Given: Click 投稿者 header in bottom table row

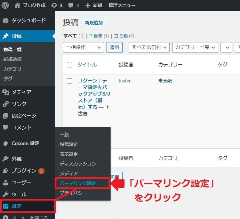Looking at the screenshot, I should click(126, 158).
